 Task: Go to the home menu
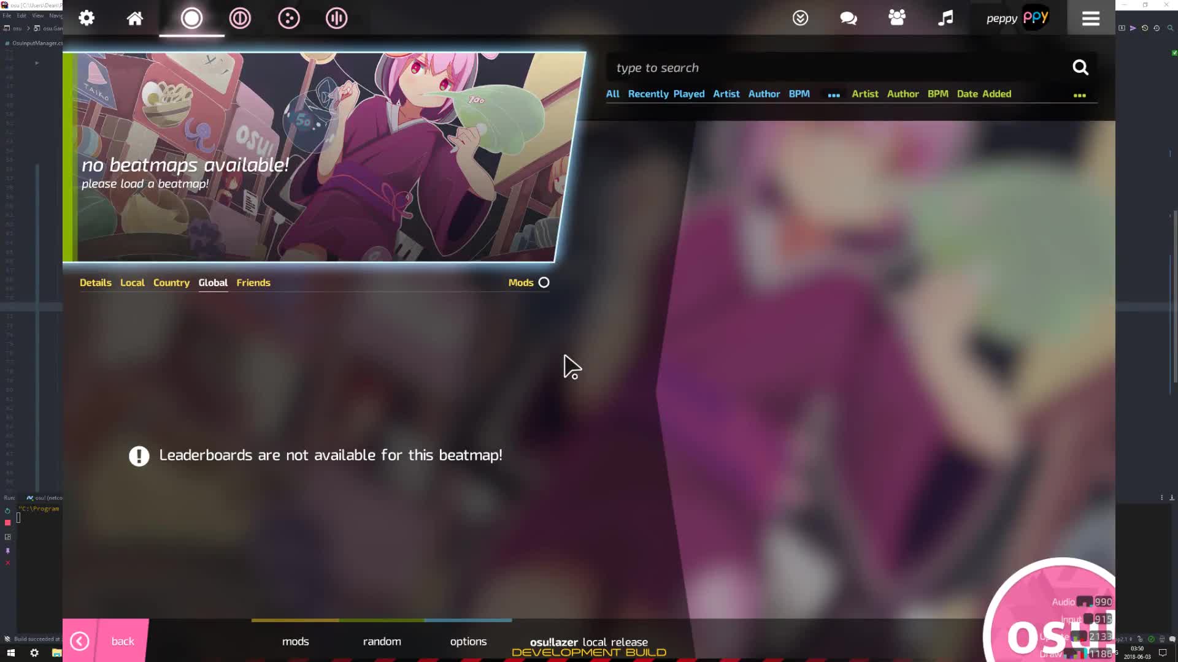135,18
